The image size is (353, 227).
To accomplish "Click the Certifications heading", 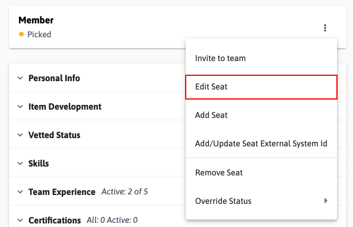I will pos(55,220).
